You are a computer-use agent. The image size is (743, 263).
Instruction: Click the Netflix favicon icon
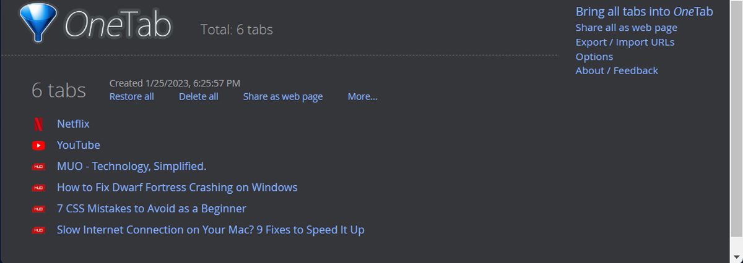[38, 124]
